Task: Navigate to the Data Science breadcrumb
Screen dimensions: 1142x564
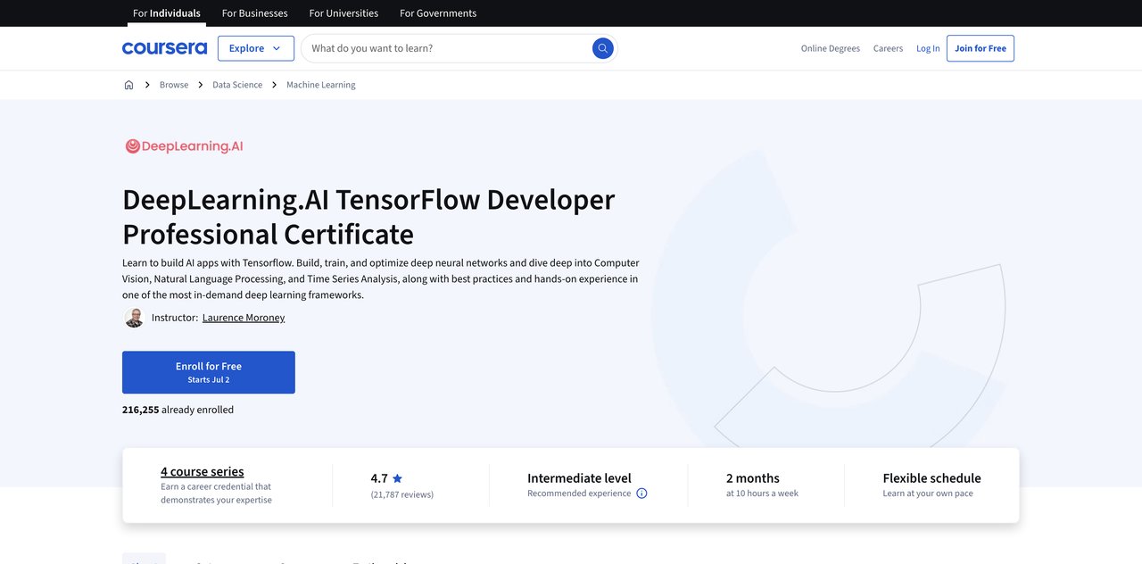Action: pos(237,85)
